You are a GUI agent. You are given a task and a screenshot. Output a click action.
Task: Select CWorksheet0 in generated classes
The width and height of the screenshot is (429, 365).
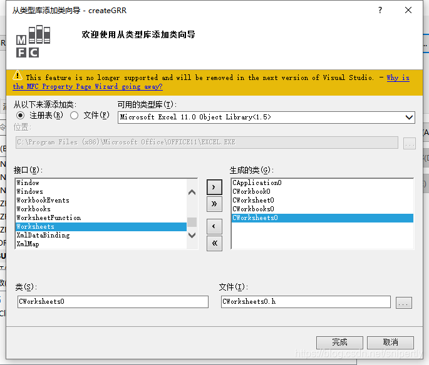tap(323, 200)
